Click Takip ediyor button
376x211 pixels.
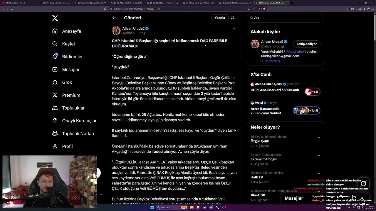[x=307, y=44]
